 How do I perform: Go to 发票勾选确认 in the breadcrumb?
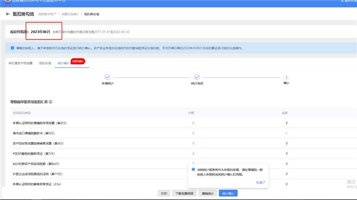pyautogui.click(x=70, y=15)
